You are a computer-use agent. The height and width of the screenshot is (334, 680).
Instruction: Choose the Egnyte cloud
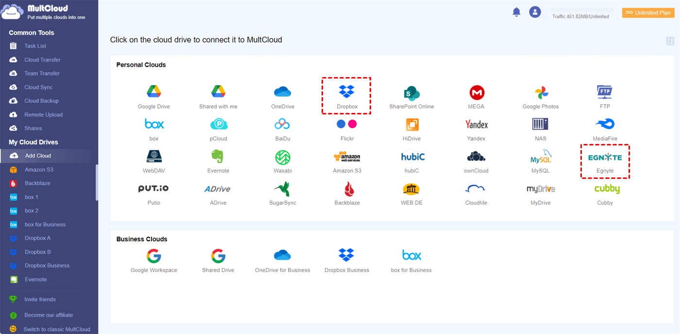[605, 162]
